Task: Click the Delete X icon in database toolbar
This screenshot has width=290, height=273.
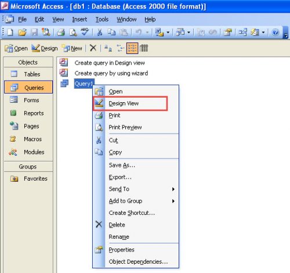Action: click(93, 48)
